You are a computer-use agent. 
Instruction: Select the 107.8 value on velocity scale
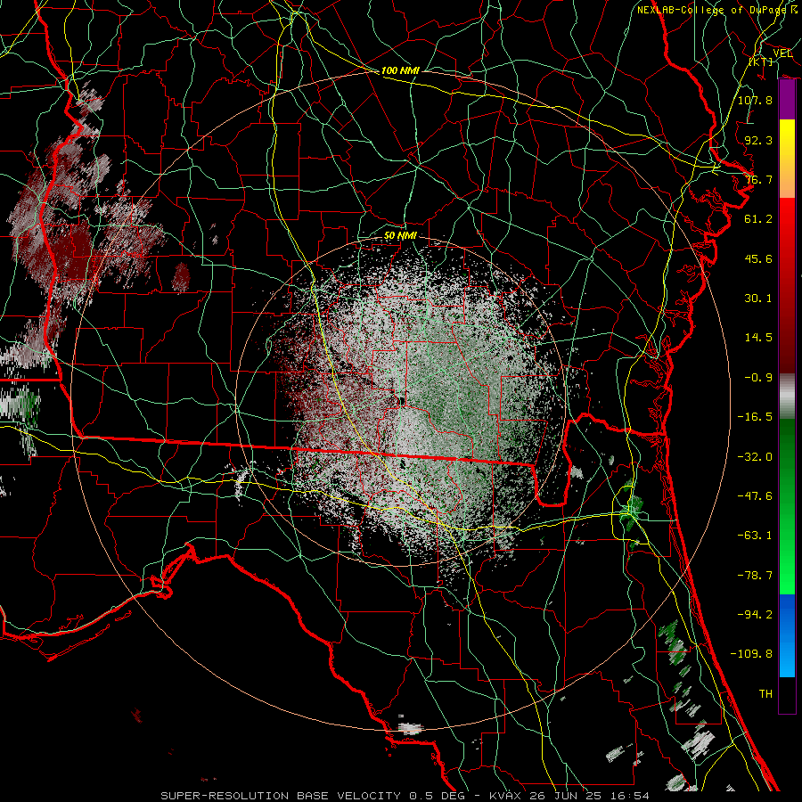pos(755,100)
